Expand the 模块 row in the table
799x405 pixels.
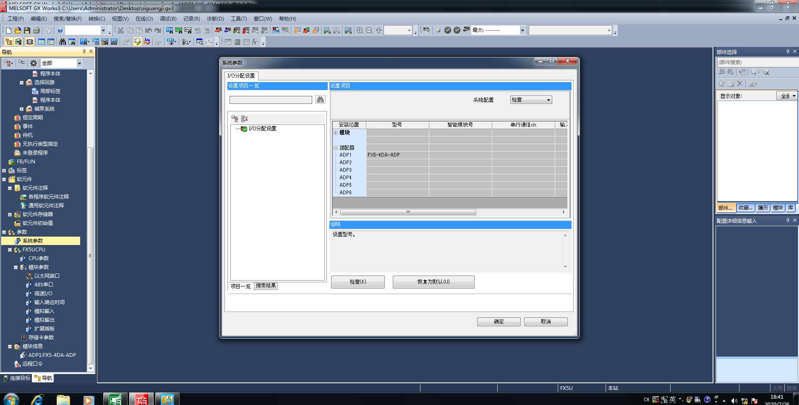coord(336,132)
